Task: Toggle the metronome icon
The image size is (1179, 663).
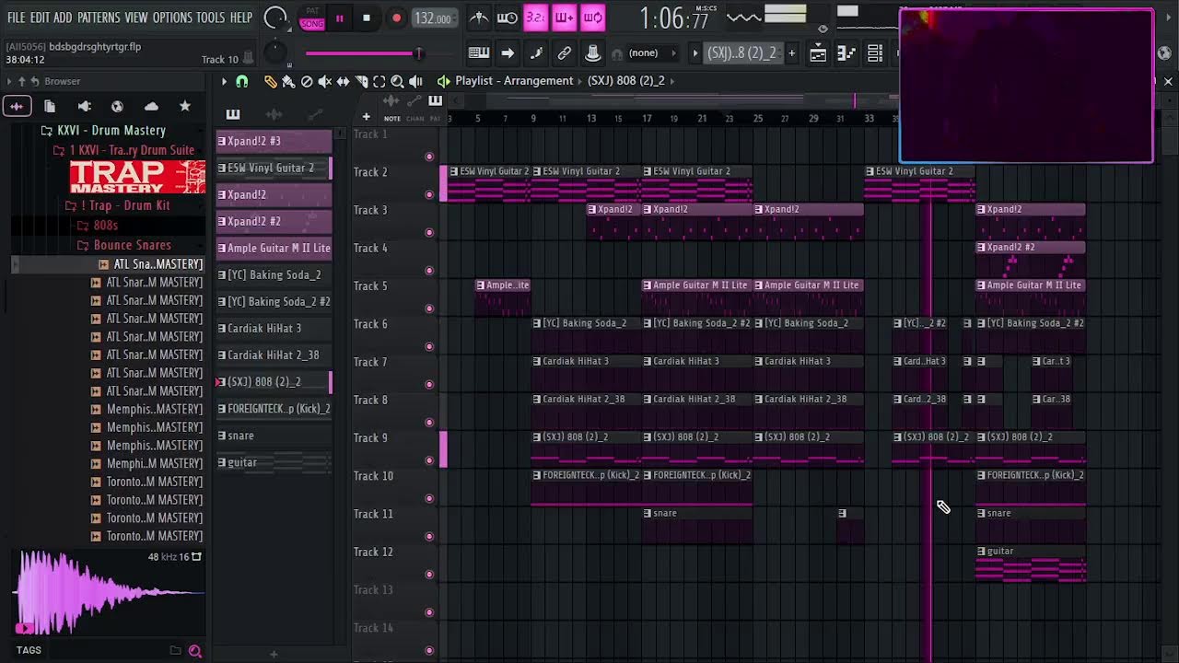Action: (479, 17)
